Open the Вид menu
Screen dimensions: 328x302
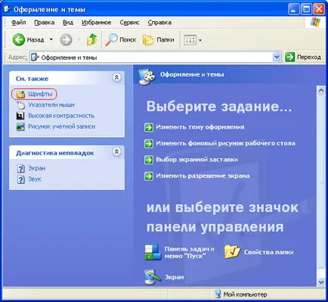click(x=68, y=23)
